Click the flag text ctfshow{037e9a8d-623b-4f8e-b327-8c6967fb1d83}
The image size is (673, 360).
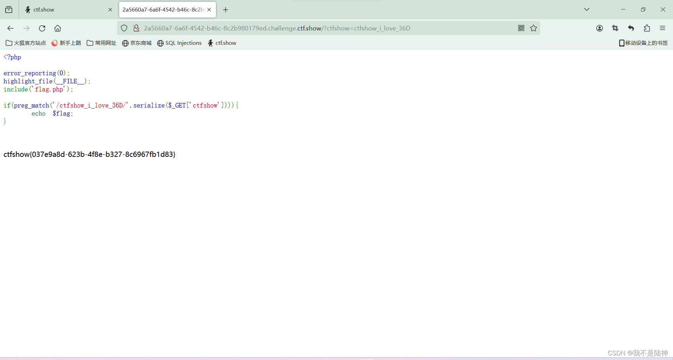click(89, 154)
